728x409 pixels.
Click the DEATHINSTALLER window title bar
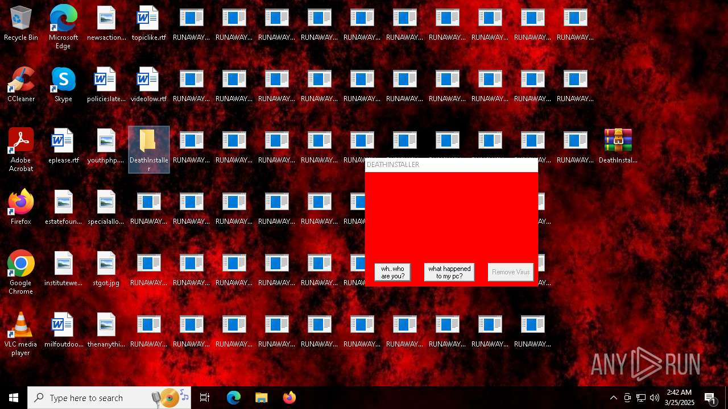(x=451, y=165)
